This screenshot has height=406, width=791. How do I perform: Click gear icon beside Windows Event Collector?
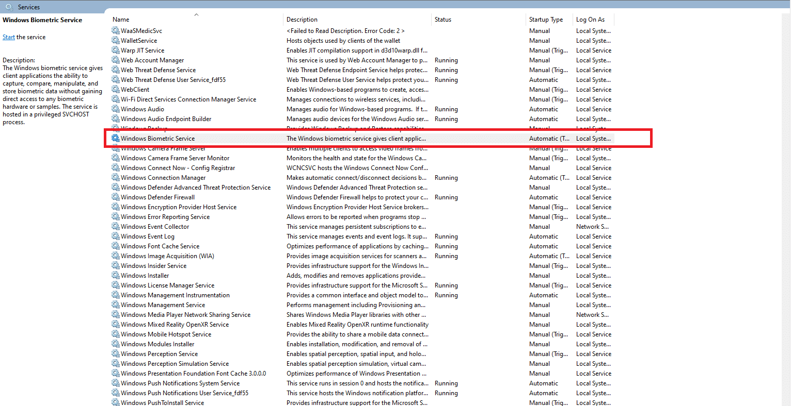coord(116,227)
